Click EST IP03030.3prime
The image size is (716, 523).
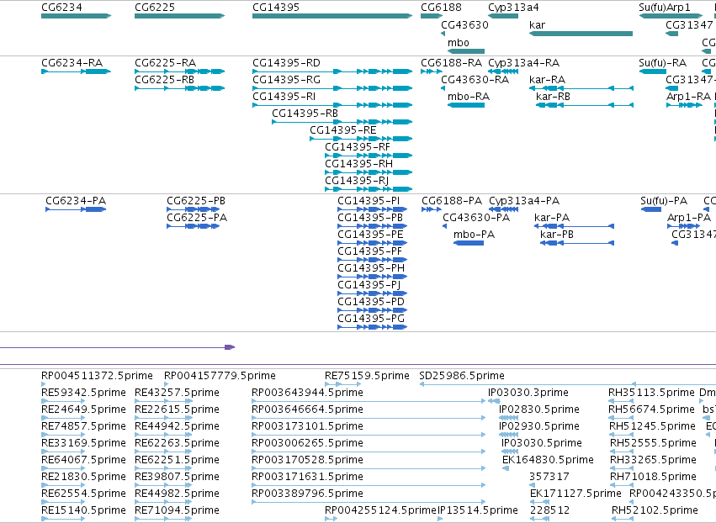[528, 393]
